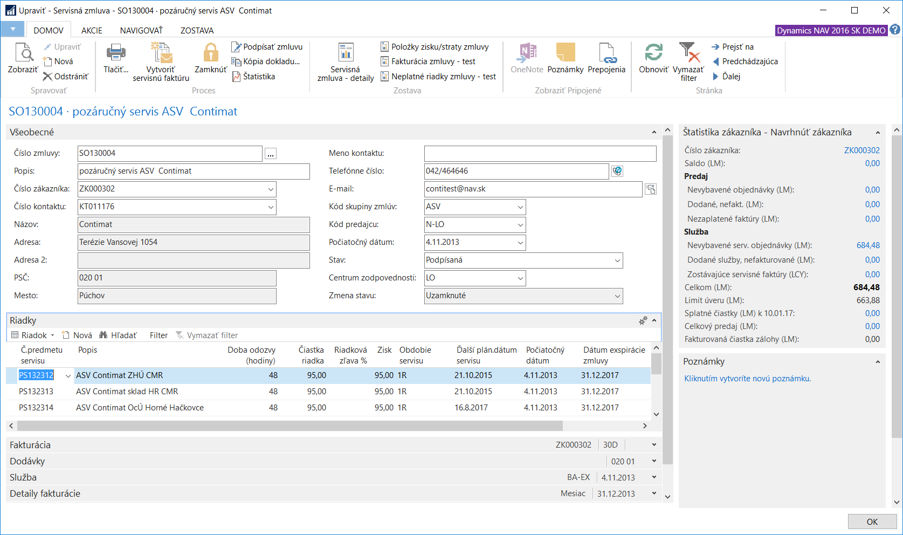This screenshot has height=535, width=903.
Task: Open Nevybavené serv. objednávky 684,48 link
Action: pyautogui.click(x=868, y=245)
